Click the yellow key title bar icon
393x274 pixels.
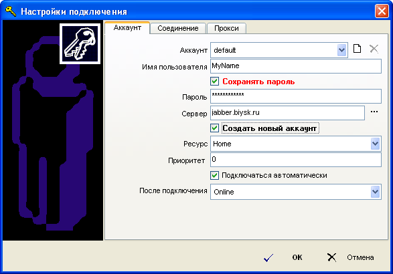(x=11, y=11)
